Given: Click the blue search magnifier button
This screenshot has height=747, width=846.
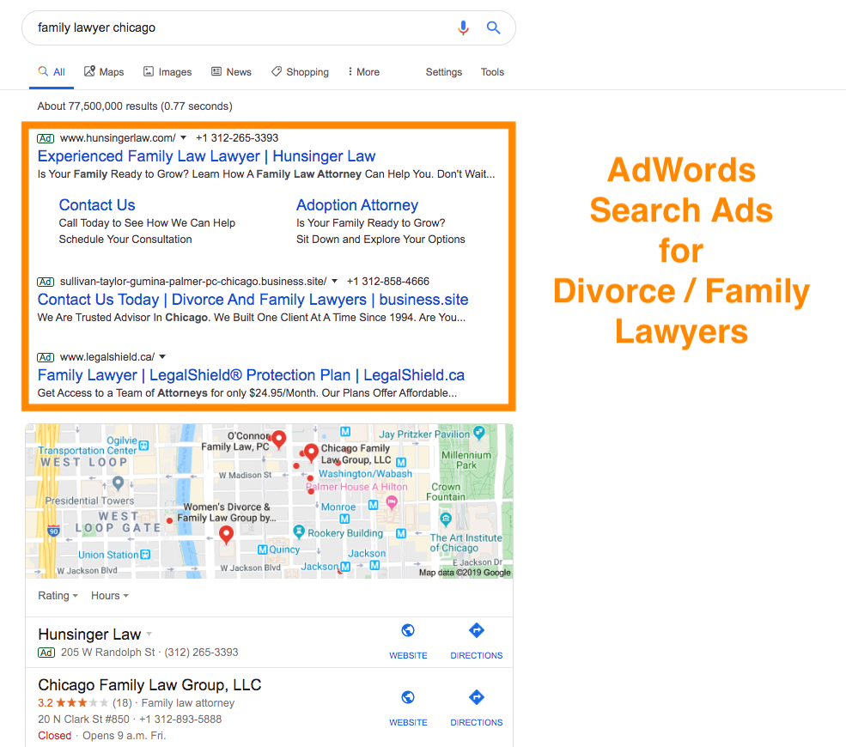Looking at the screenshot, I should pos(493,27).
